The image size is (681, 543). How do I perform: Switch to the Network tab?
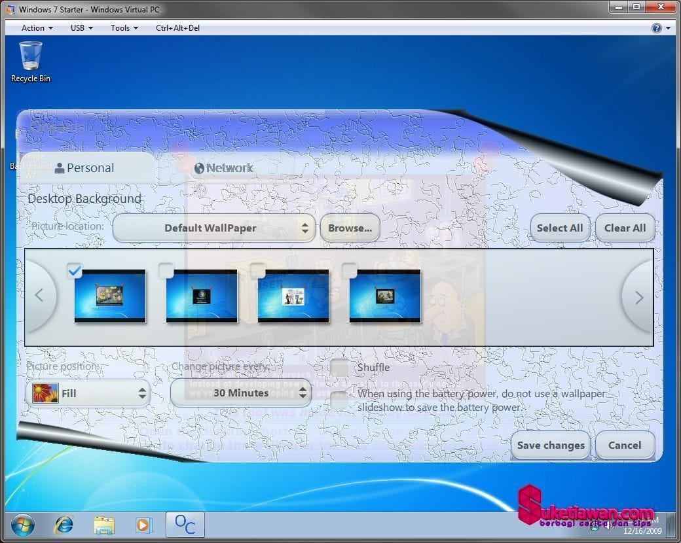[x=223, y=168]
